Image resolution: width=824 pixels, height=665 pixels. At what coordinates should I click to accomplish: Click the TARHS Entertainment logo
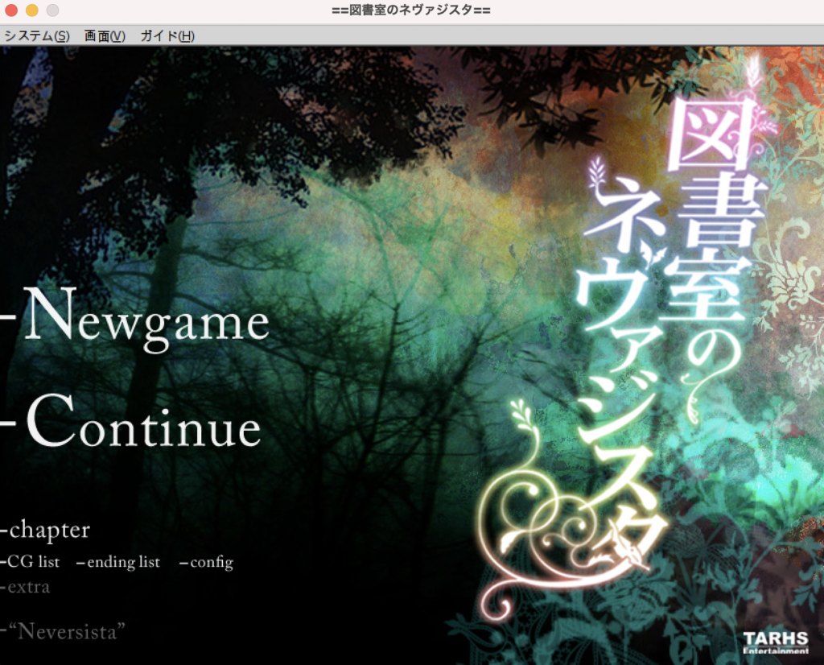776,642
